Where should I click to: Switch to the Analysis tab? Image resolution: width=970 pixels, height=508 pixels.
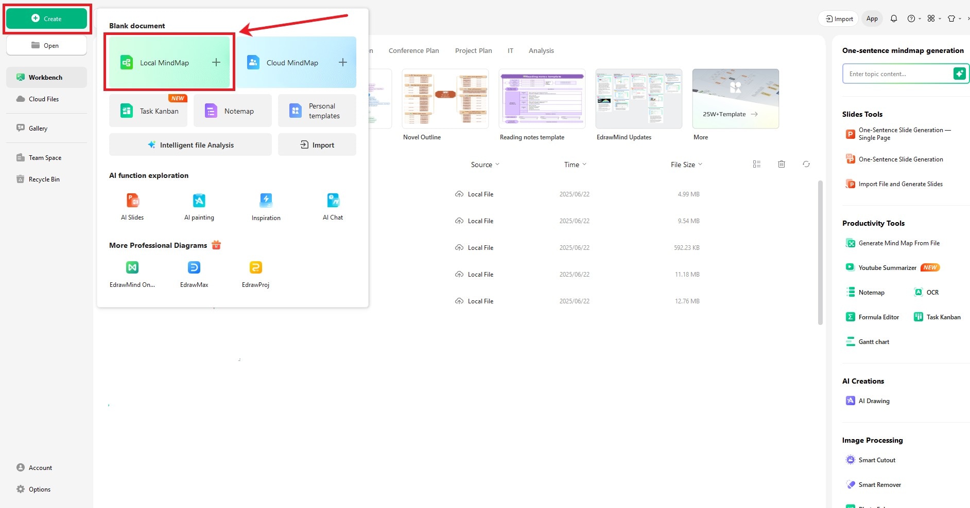tap(541, 50)
